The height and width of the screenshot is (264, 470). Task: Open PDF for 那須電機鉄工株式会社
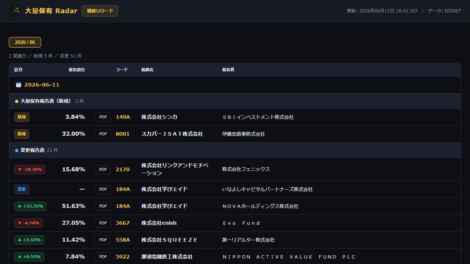[x=103, y=257]
